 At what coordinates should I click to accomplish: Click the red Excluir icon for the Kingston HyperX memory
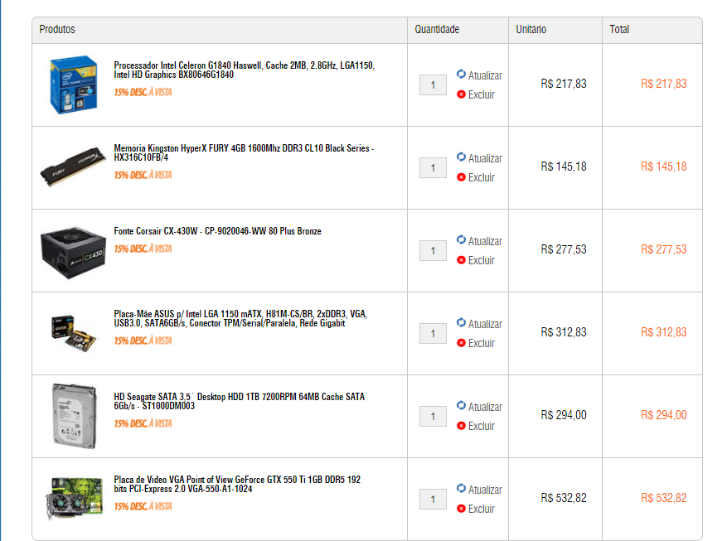tap(461, 177)
